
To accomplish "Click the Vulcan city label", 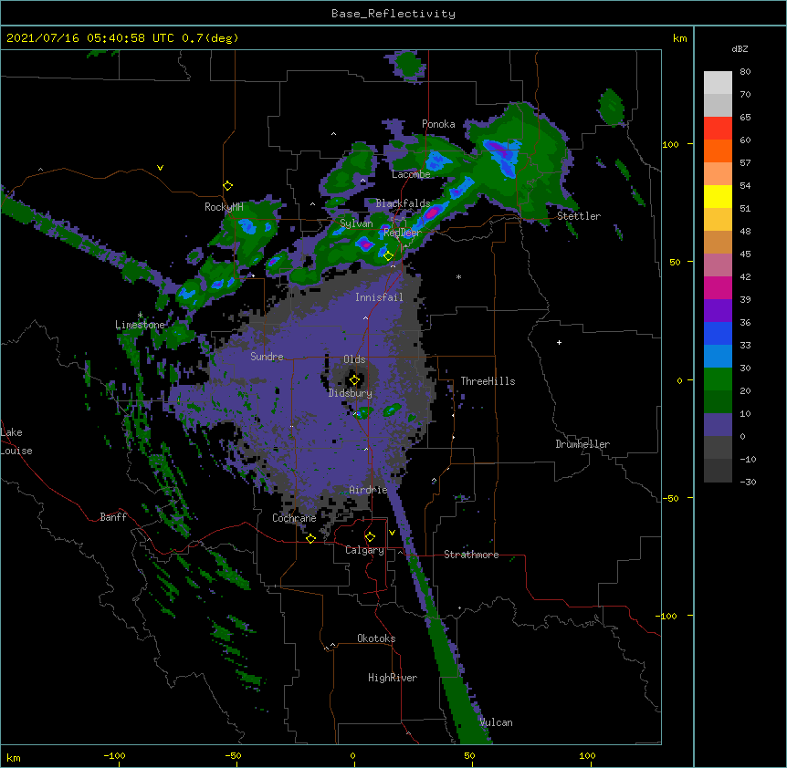I will [x=496, y=722].
